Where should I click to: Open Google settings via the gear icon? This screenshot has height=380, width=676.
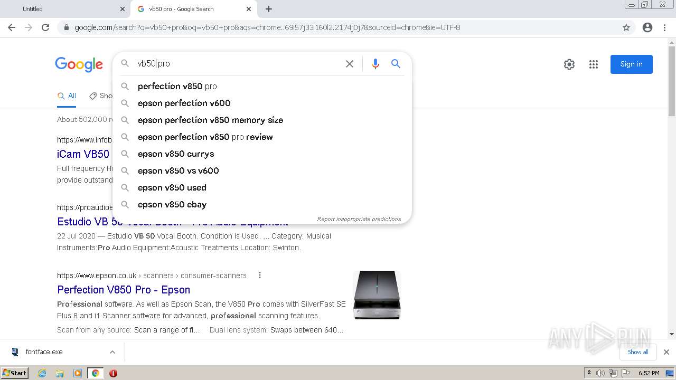coord(569,64)
